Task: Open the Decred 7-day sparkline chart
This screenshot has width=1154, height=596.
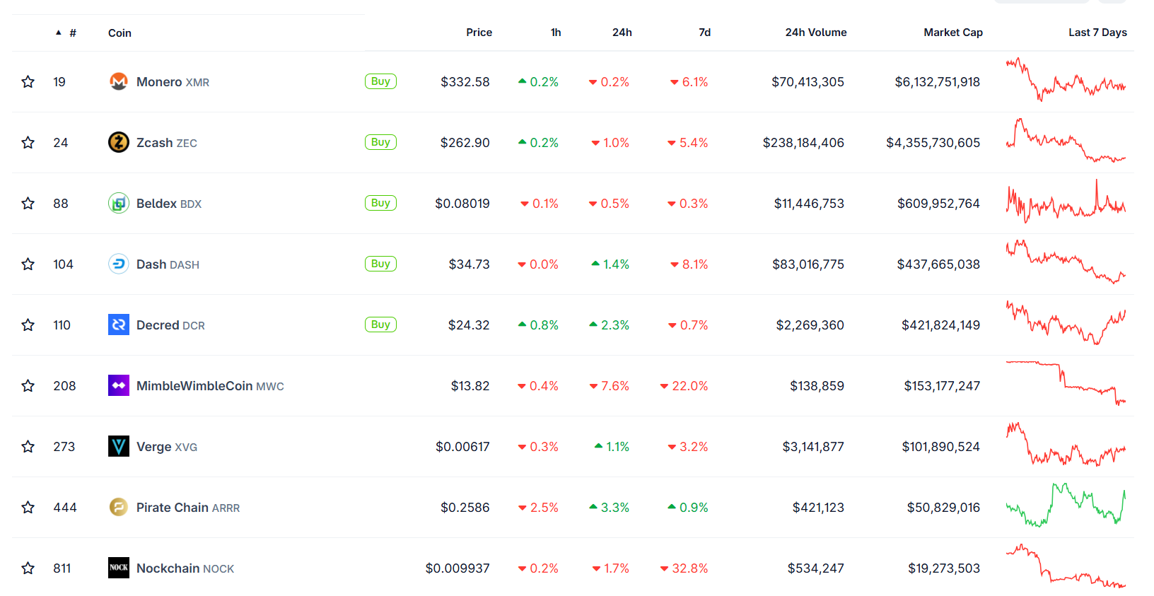Action: tap(1066, 324)
